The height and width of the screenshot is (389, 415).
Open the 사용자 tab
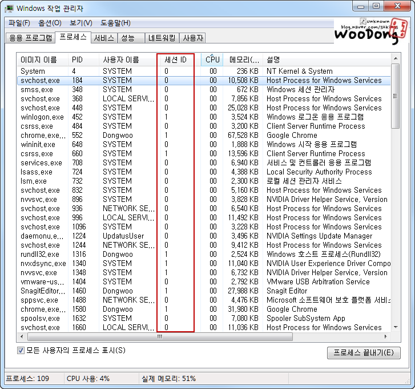tap(193, 38)
